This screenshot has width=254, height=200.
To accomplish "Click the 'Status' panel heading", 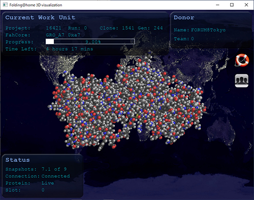I will (x=17, y=160).
